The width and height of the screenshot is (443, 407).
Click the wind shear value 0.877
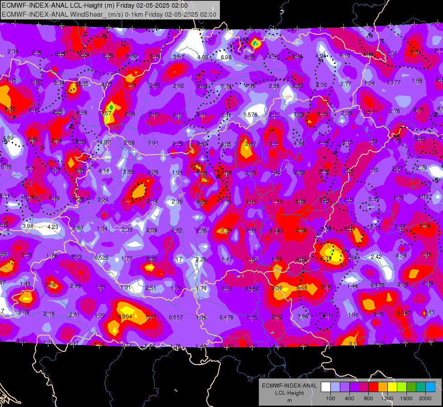pyautogui.click(x=394, y=82)
